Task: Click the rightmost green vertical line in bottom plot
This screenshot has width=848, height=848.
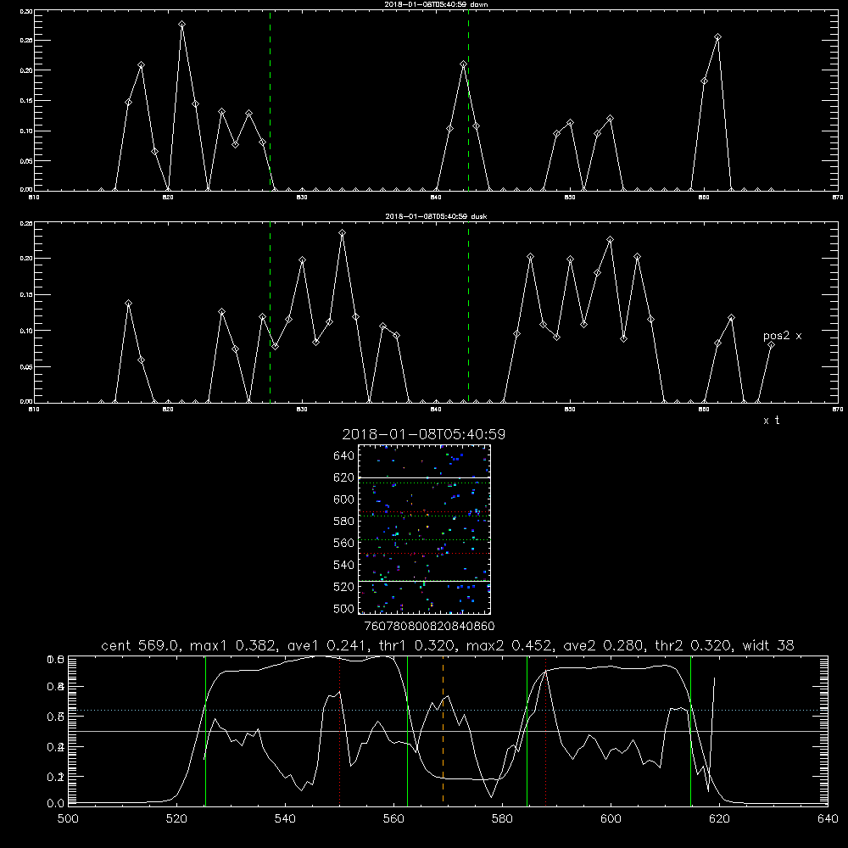Action: coord(690,731)
